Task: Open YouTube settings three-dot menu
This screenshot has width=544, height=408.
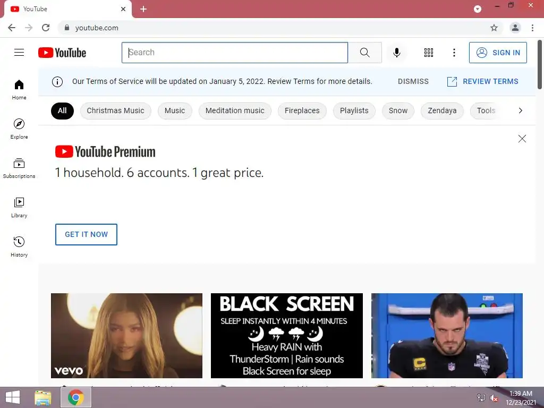Action: [454, 53]
